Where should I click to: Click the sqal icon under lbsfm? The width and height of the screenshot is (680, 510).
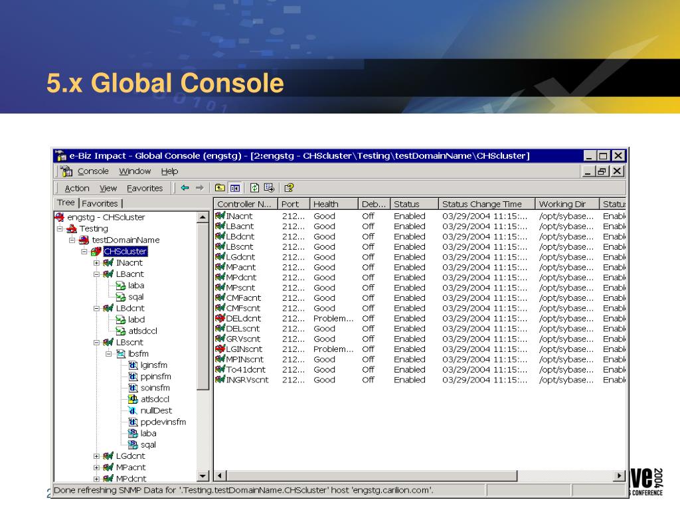133,445
